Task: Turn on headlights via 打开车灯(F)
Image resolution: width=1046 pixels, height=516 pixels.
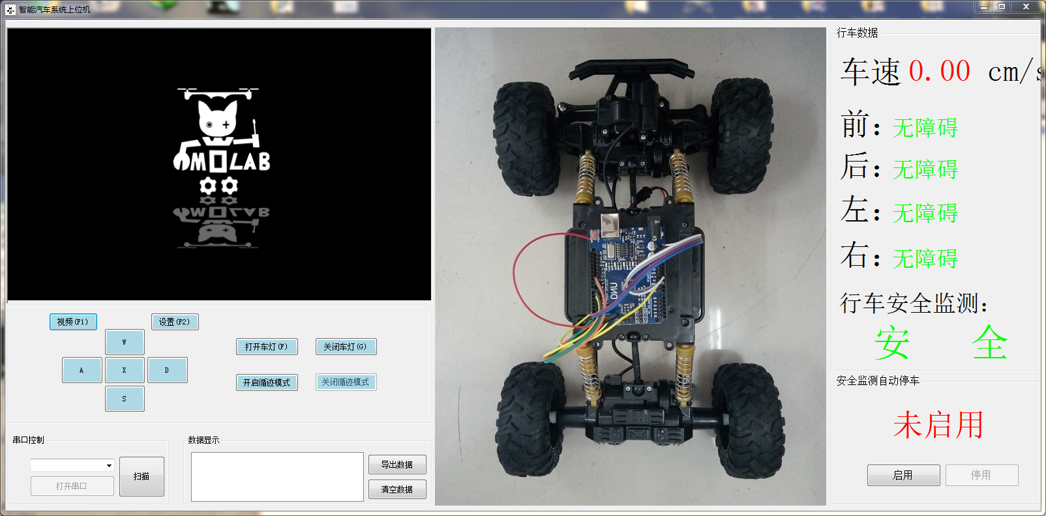Action: click(x=267, y=347)
